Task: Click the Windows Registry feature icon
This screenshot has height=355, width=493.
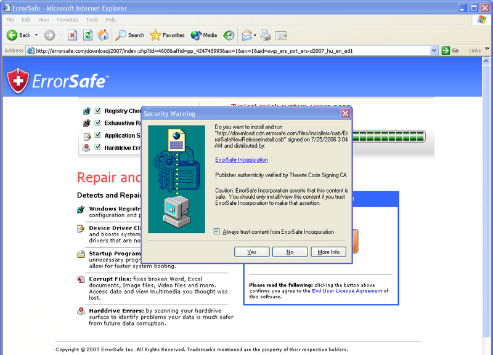Action: tap(81, 209)
